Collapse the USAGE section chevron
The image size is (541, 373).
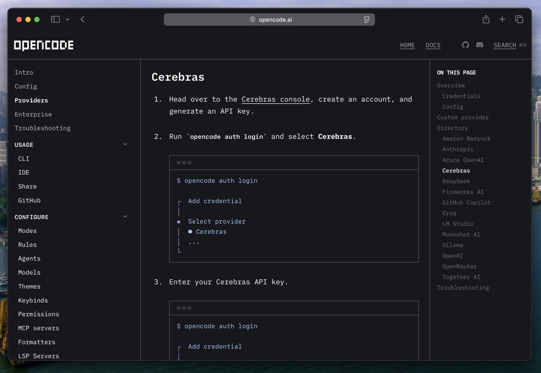tap(125, 144)
